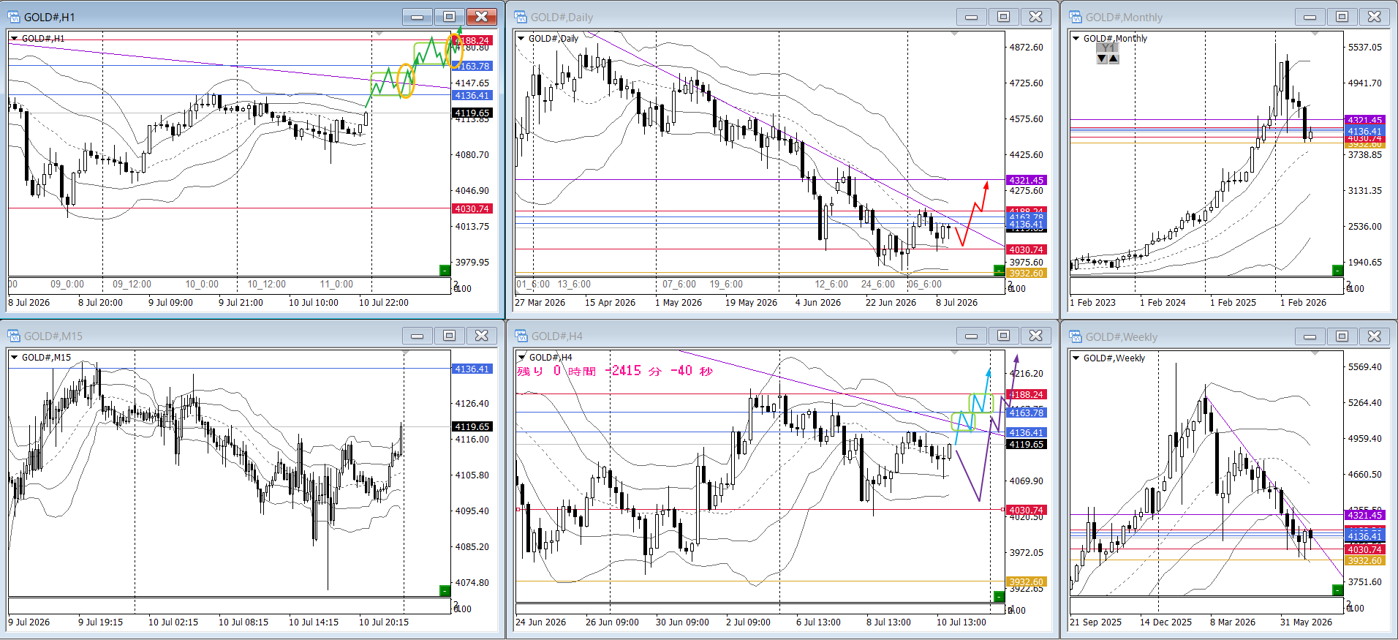Click the 3932.60 price label in H4 chart
Image resolution: width=1398 pixels, height=640 pixels.
[x=1026, y=582]
